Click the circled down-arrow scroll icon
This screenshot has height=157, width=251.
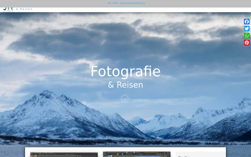coord(125,99)
